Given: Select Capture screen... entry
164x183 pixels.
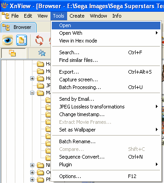Looking at the screenshot, I should coord(106,80).
